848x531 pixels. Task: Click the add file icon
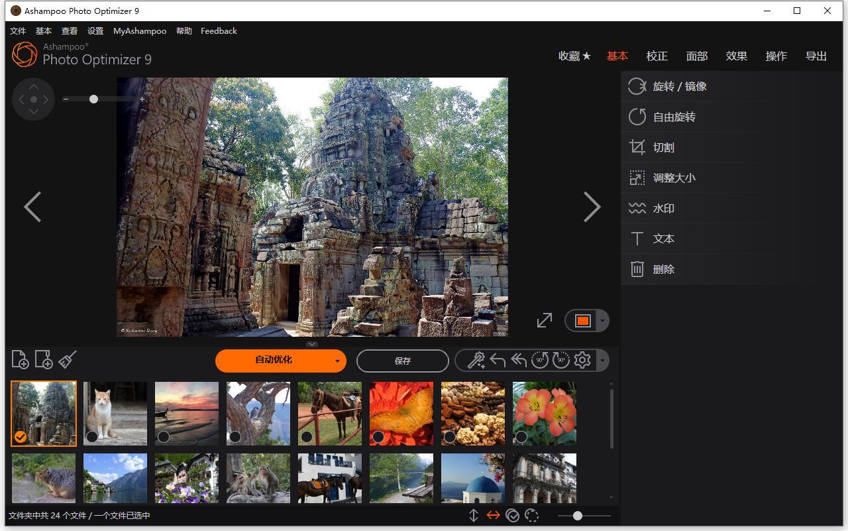click(20, 360)
